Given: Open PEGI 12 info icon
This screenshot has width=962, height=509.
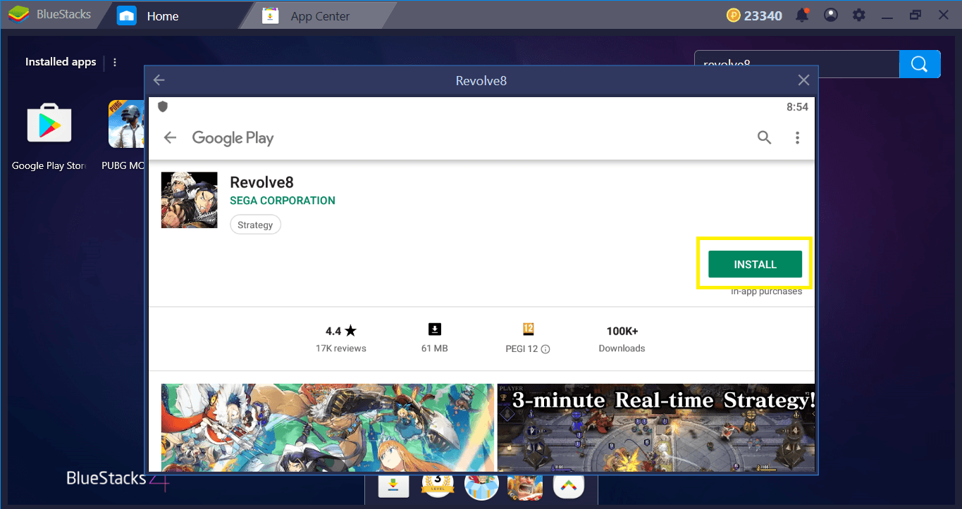Looking at the screenshot, I should [545, 349].
